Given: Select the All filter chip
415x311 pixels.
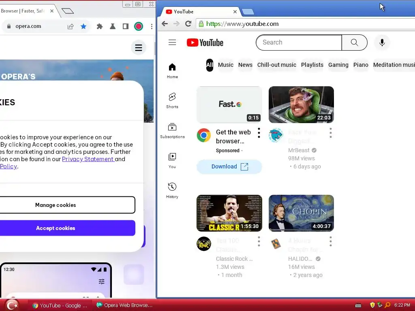Looking at the screenshot, I should coord(210,65).
